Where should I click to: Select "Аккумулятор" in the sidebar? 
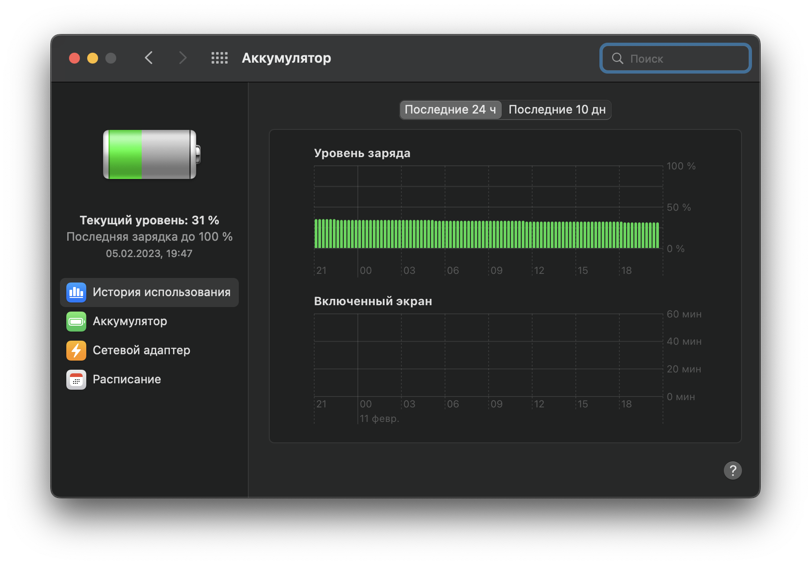coord(130,322)
